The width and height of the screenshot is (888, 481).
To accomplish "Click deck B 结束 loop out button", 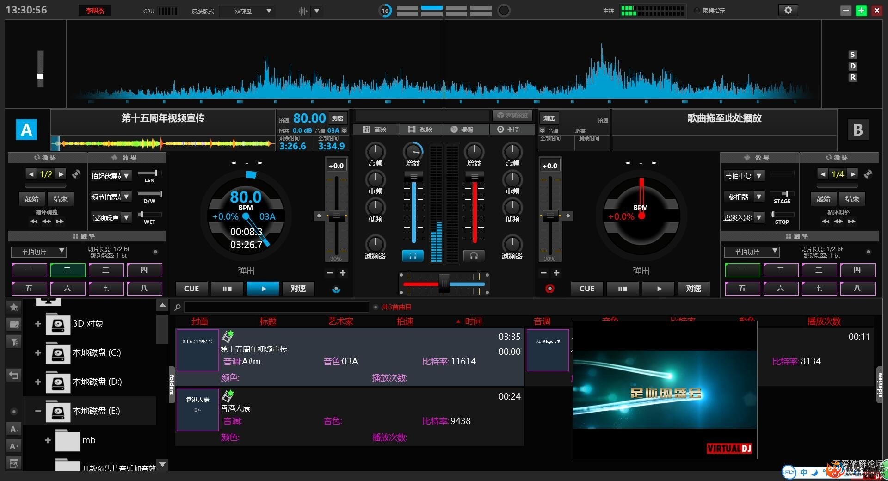I will pyautogui.click(x=852, y=199).
